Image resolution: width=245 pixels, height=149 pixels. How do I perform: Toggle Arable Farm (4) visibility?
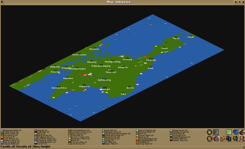click(x=10, y=132)
